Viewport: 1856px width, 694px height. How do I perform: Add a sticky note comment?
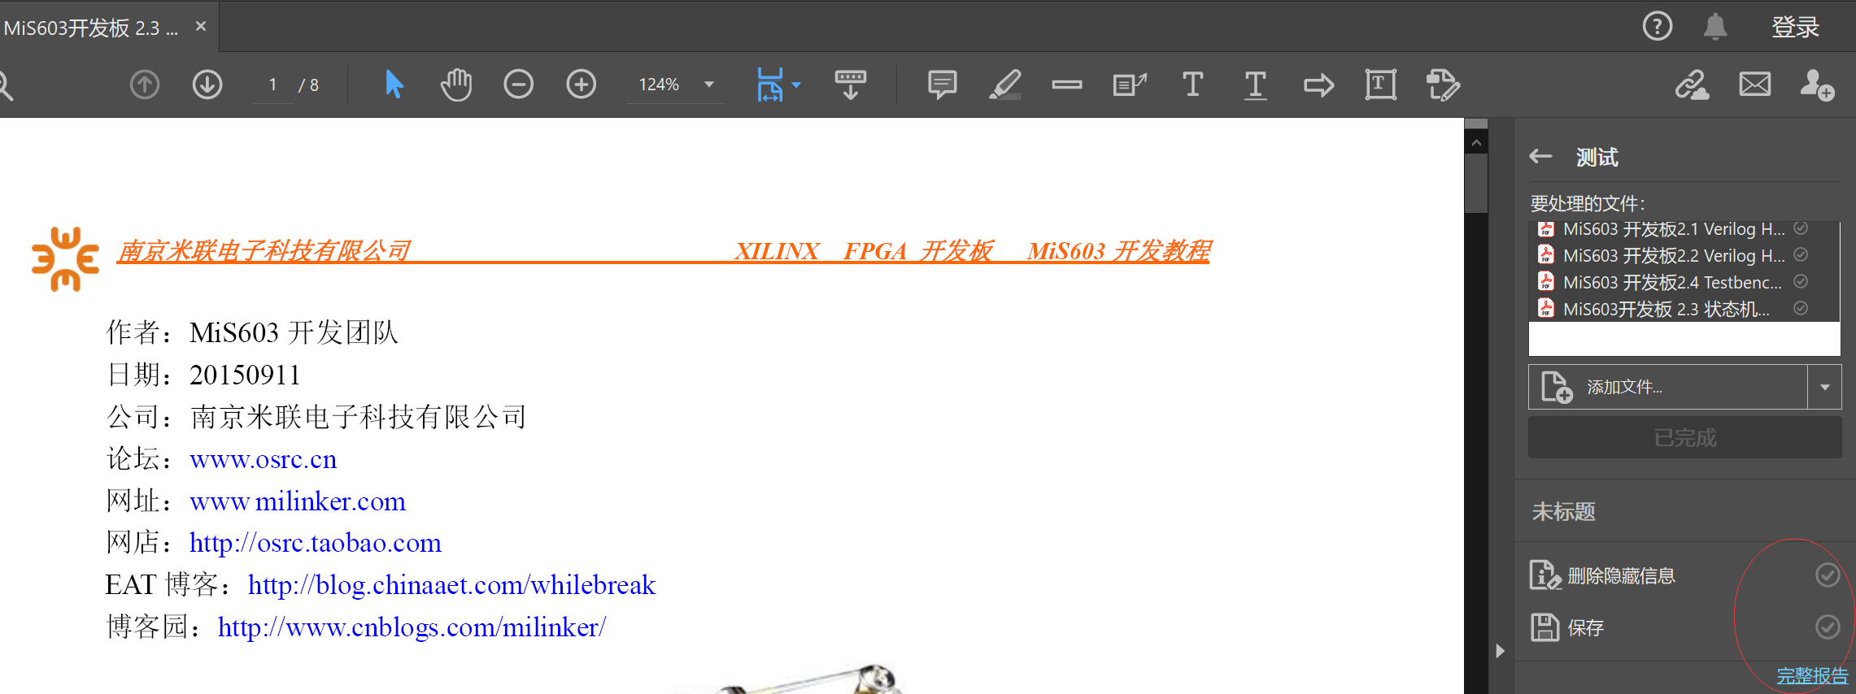942,85
